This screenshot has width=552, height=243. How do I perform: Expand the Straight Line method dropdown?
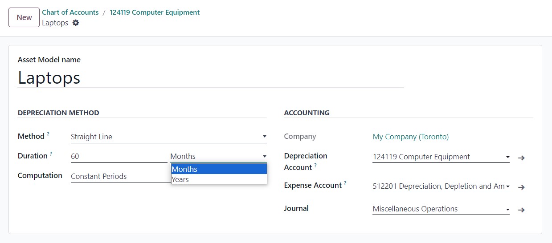(x=168, y=137)
